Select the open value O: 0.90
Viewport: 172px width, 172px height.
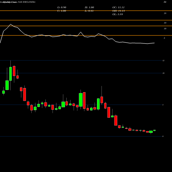(x=62, y=8)
